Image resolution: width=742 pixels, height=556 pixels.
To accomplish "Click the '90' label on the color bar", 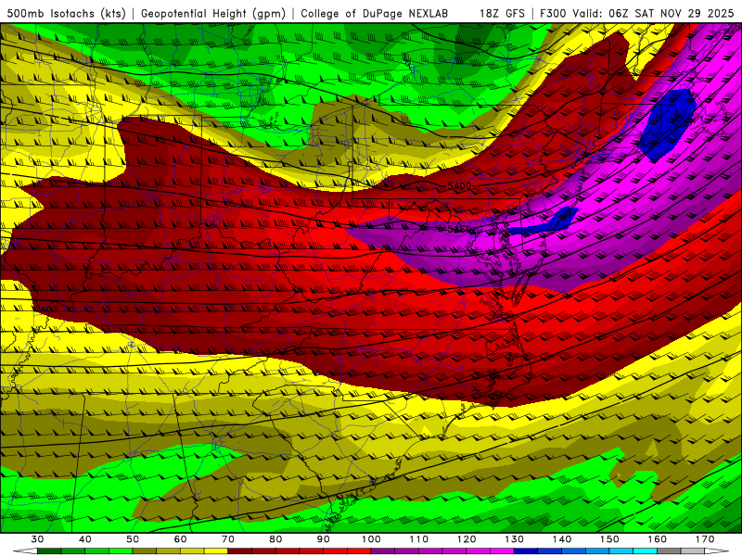I will [323, 539].
